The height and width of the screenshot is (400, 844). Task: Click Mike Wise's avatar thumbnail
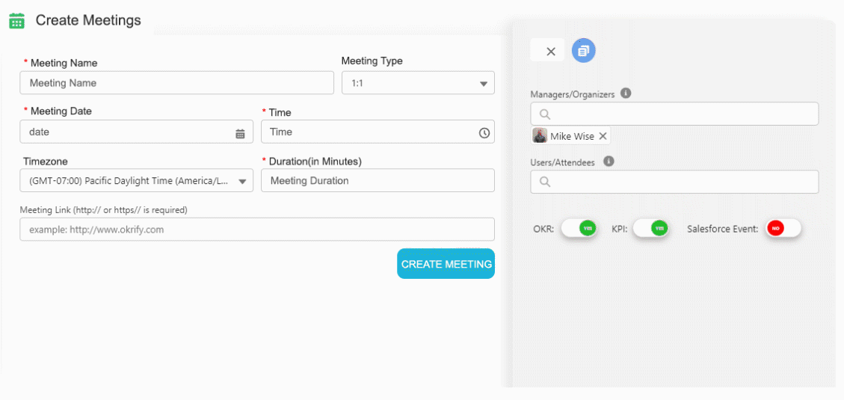[x=540, y=136]
